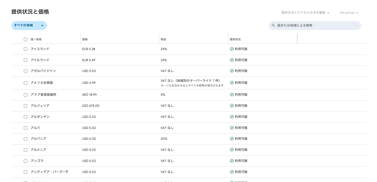Focus the 国または地域による検索 search field

click(315, 26)
